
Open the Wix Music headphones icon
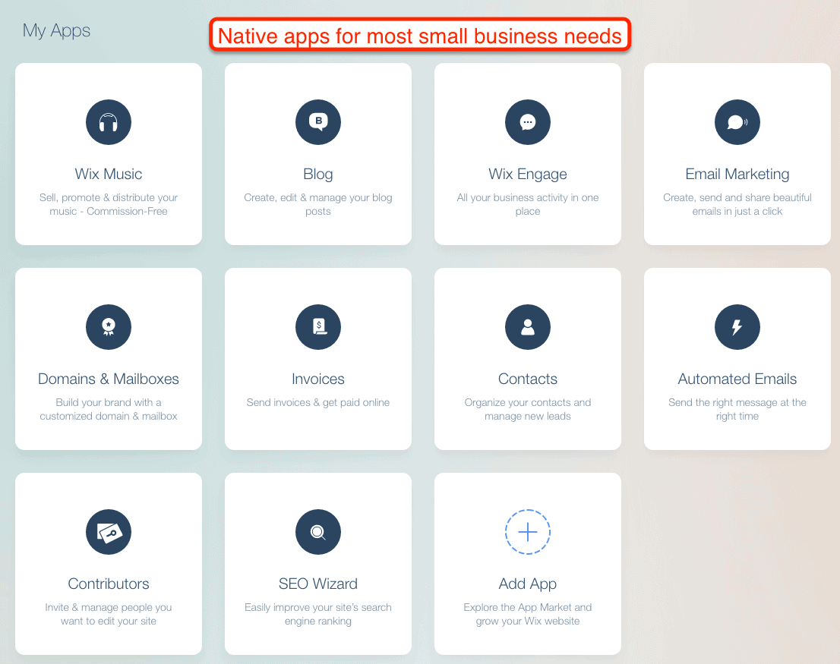coord(109,122)
